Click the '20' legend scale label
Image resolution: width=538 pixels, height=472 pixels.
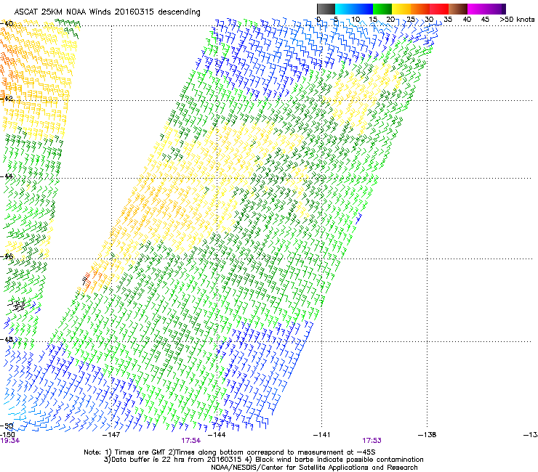click(x=391, y=20)
